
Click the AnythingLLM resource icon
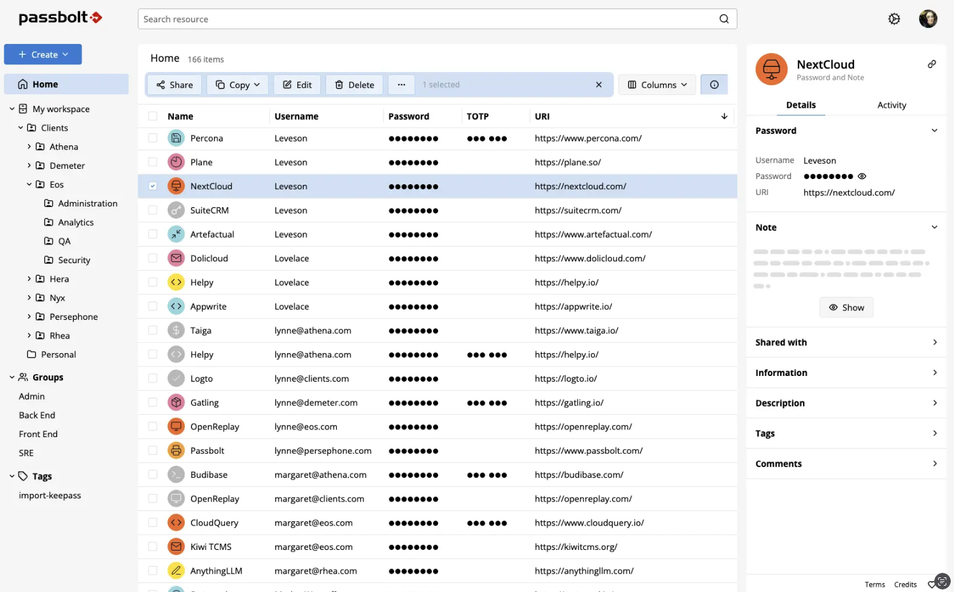click(x=176, y=571)
